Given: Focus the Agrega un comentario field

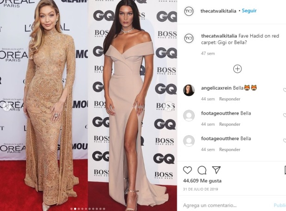Looking at the screenshot, I should (226, 205).
